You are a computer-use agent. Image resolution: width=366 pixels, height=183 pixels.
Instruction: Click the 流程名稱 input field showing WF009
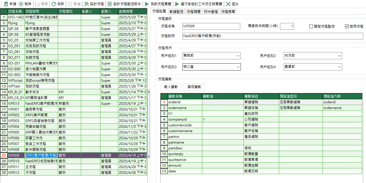coord(211,26)
